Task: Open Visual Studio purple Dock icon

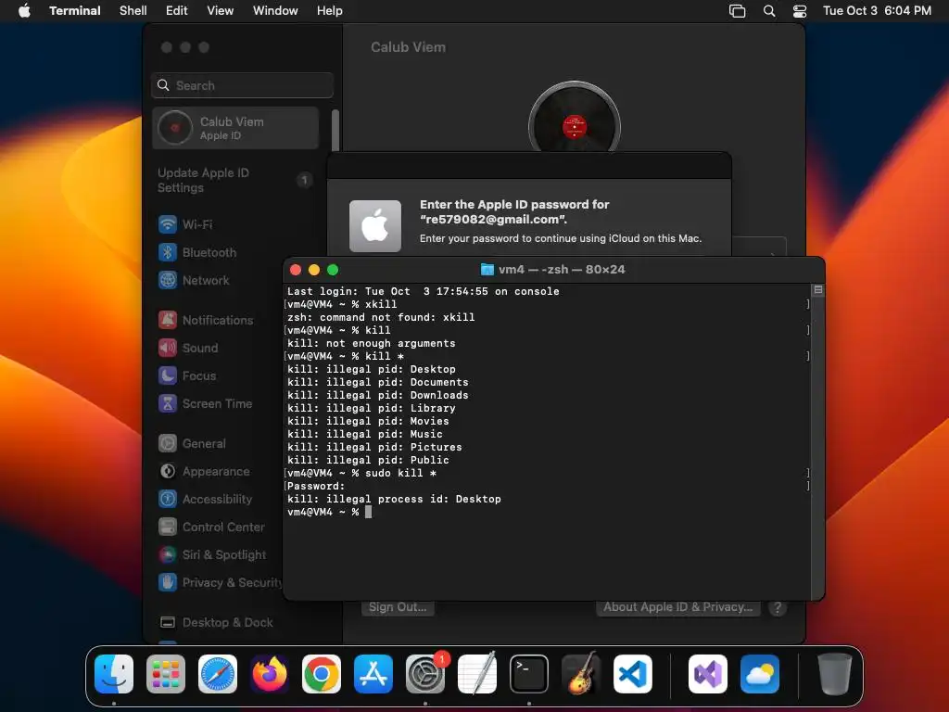Action: coord(707,674)
